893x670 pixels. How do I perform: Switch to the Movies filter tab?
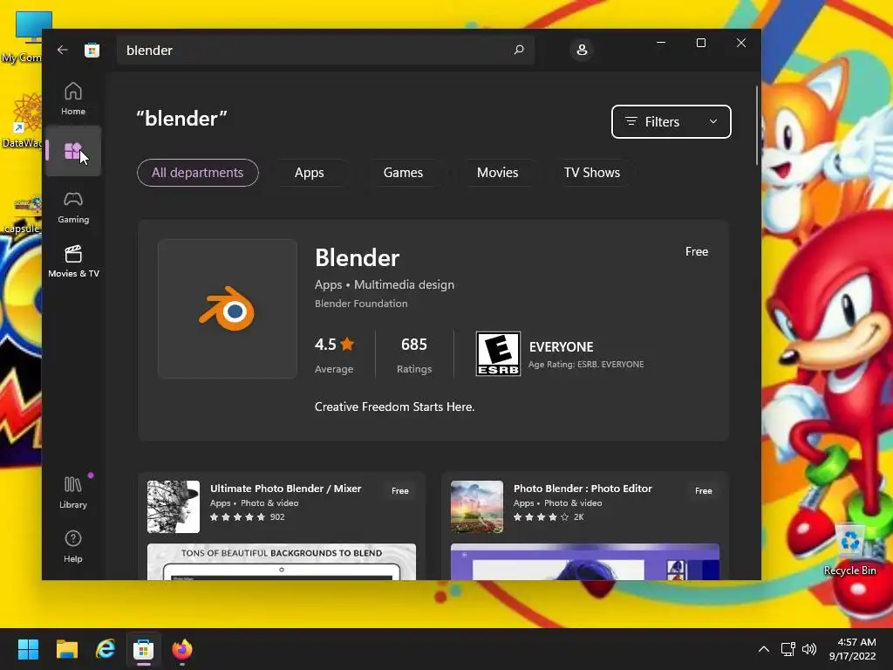pos(497,173)
